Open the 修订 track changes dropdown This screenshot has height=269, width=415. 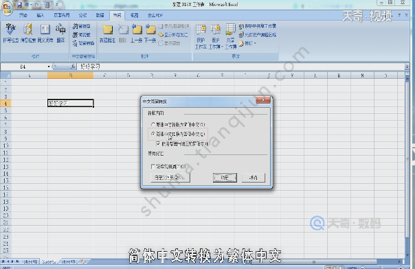point(247,43)
